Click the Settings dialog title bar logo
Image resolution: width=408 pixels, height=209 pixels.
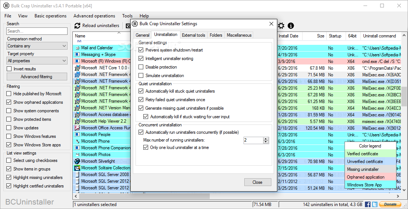tap(134, 24)
